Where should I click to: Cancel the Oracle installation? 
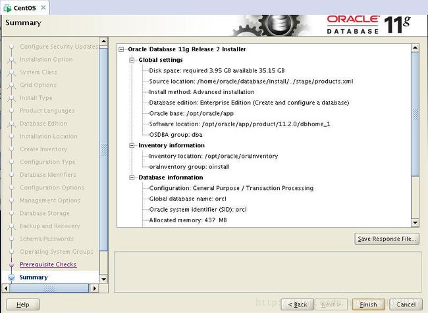[x=406, y=304]
